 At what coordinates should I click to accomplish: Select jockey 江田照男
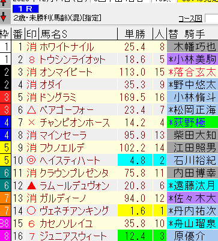193,148
